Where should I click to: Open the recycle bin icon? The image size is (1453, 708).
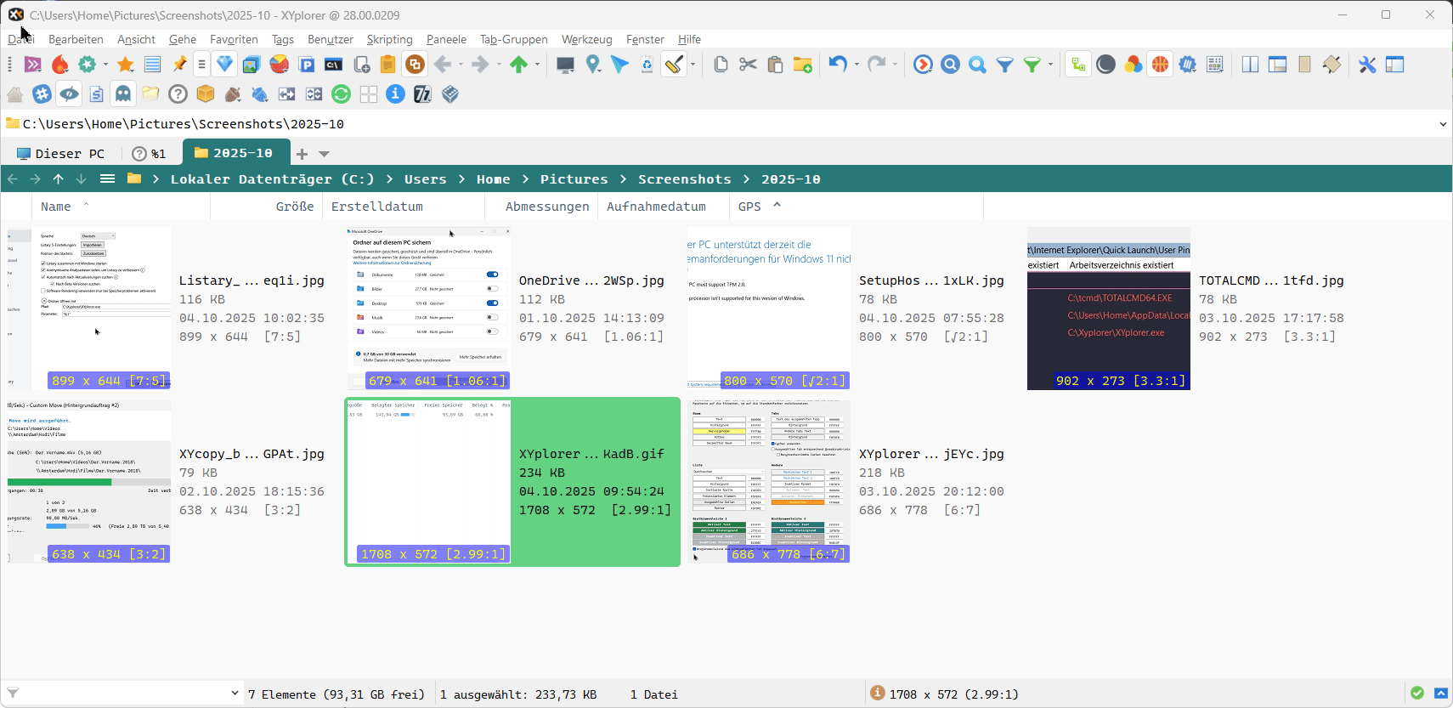(647, 65)
